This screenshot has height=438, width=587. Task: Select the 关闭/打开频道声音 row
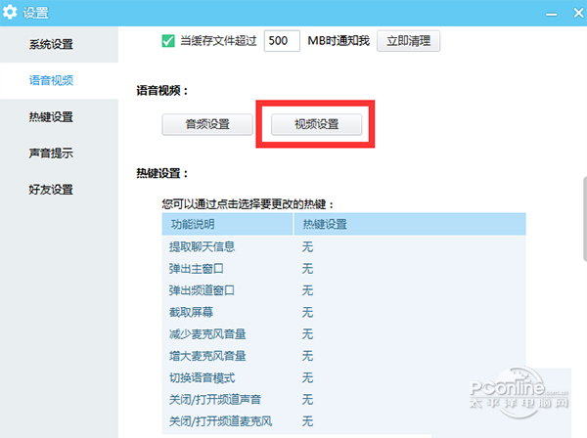tap(343, 400)
